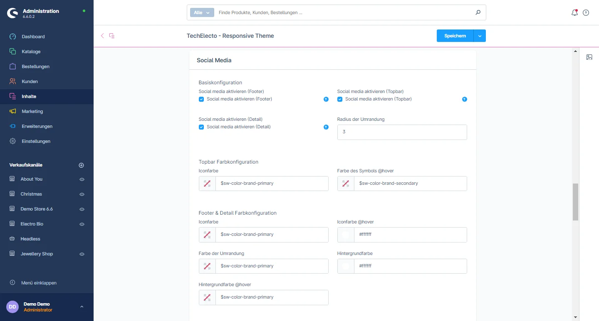This screenshot has width=599, height=321.
Task: Click the back arrow beside theme title
Action: [102, 36]
